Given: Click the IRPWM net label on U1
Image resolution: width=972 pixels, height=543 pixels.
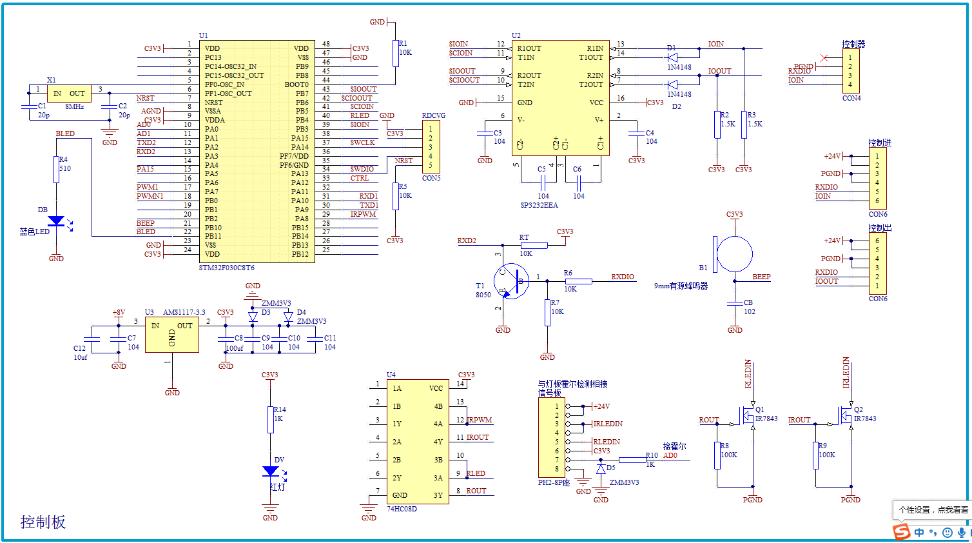Looking at the screenshot, I should [x=364, y=214].
